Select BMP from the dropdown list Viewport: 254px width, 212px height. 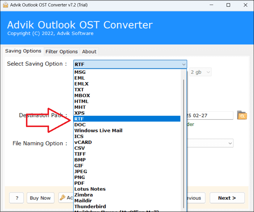[x=127, y=160]
